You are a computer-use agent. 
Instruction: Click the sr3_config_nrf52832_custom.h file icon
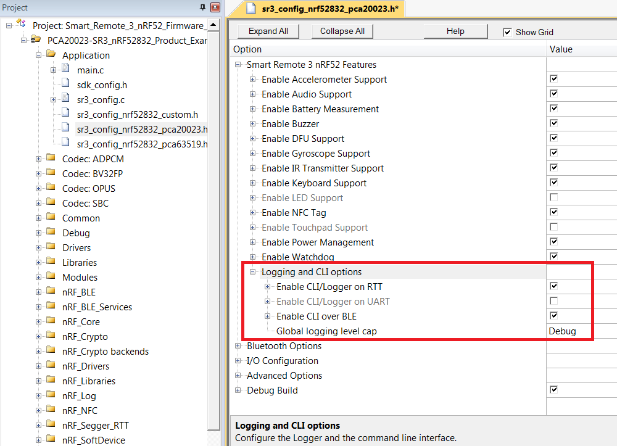pyautogui.click(x=66, y=114)
